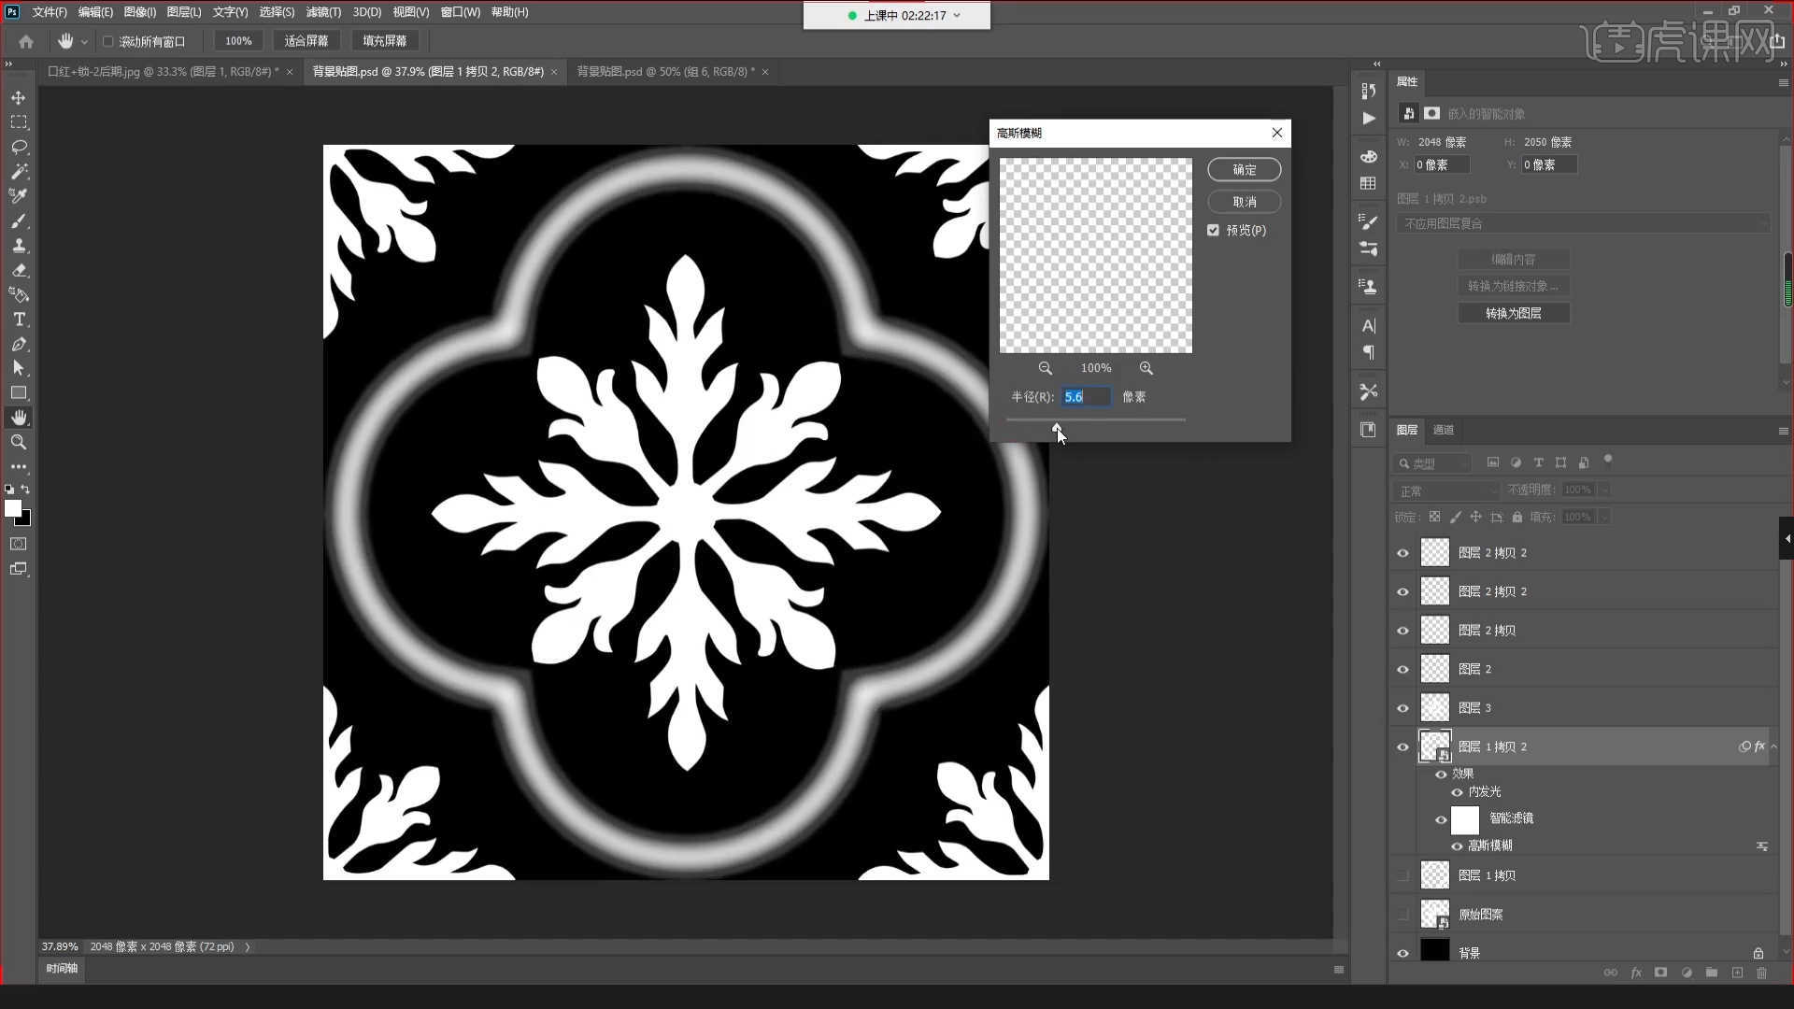This screenshot has height=1009, width=1794.
Task: Hide the 图层 3 layer
Action: click(1402, 708)
